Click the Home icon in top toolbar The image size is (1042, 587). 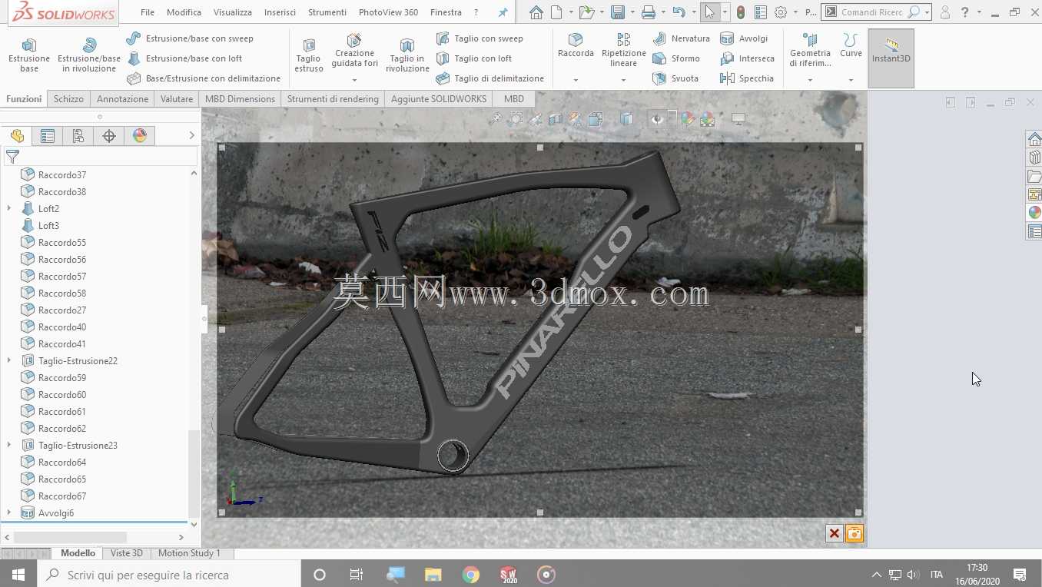(x=536, y=12)
